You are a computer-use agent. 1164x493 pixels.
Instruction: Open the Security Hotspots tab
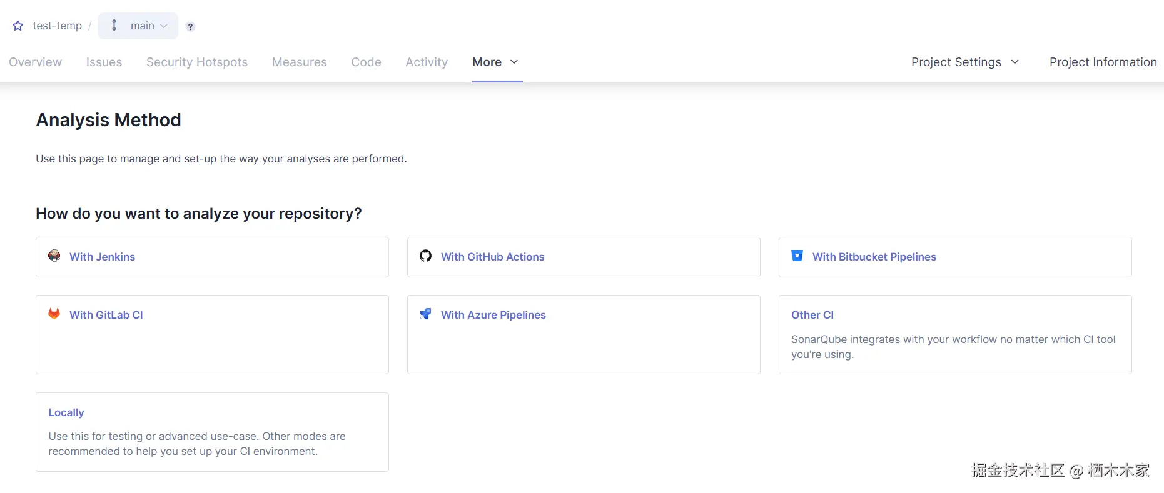[197, 62]
